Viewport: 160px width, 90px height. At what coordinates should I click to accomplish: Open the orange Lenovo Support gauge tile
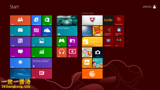(87, 63)
